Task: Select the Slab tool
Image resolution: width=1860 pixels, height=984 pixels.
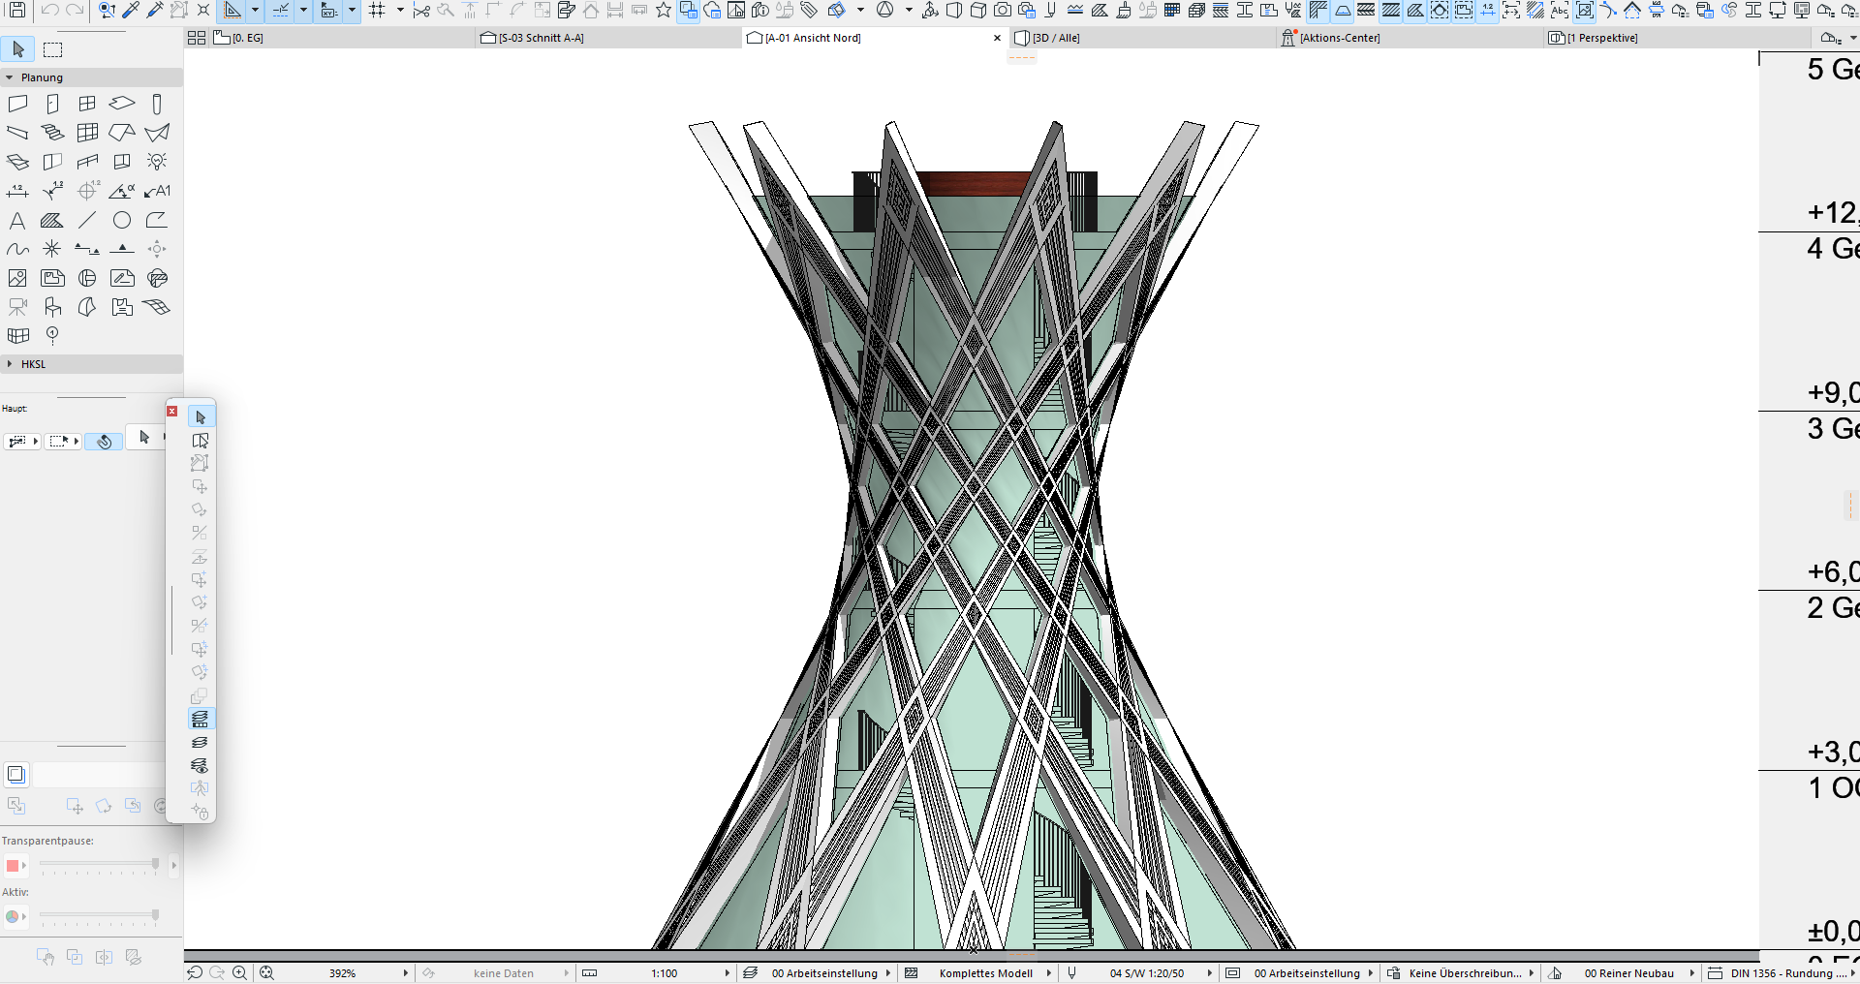Action: tap(122, 104)
